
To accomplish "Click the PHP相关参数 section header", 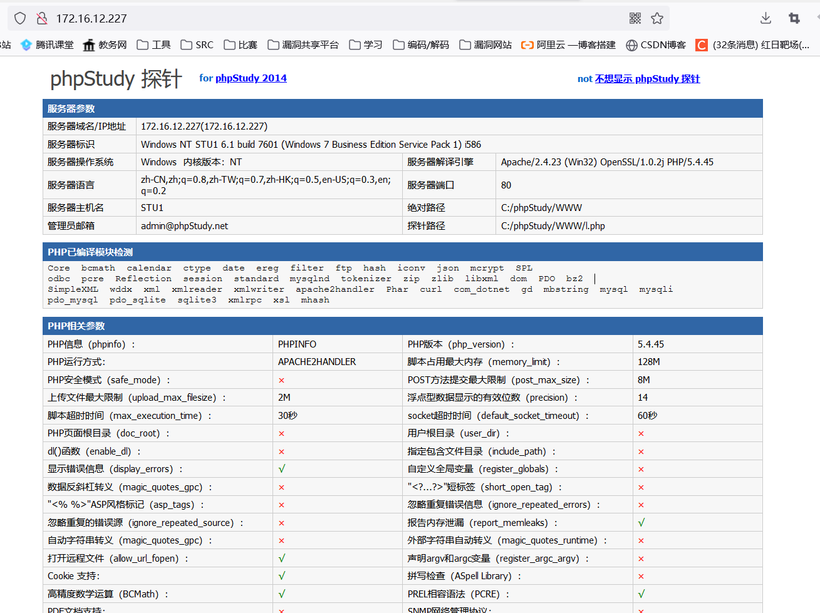I will pos(403,326).
